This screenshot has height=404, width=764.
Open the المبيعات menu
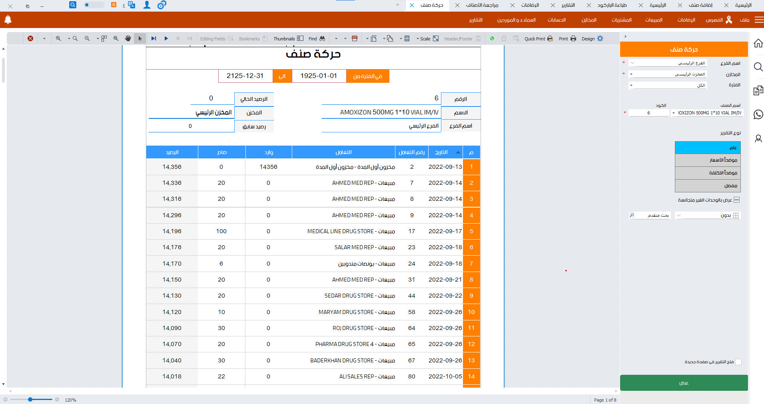point(654,20)
